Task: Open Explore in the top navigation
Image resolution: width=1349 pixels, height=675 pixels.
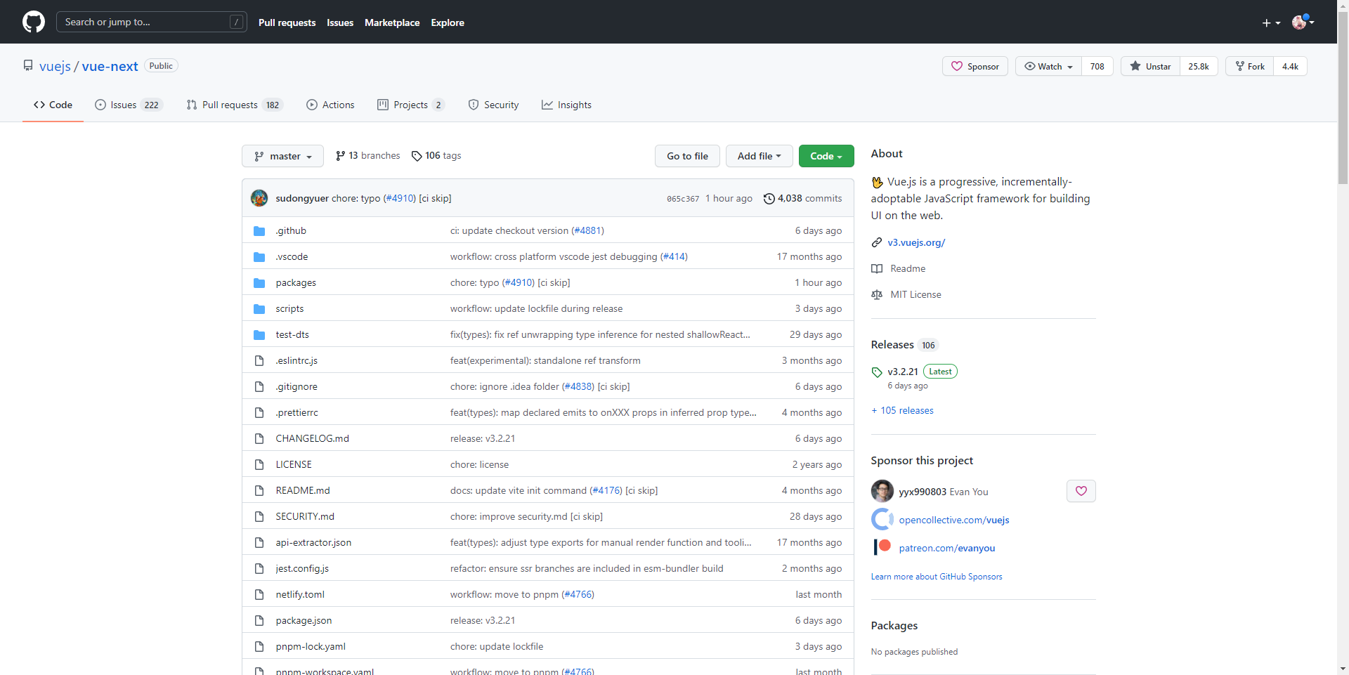Action: 448,22
